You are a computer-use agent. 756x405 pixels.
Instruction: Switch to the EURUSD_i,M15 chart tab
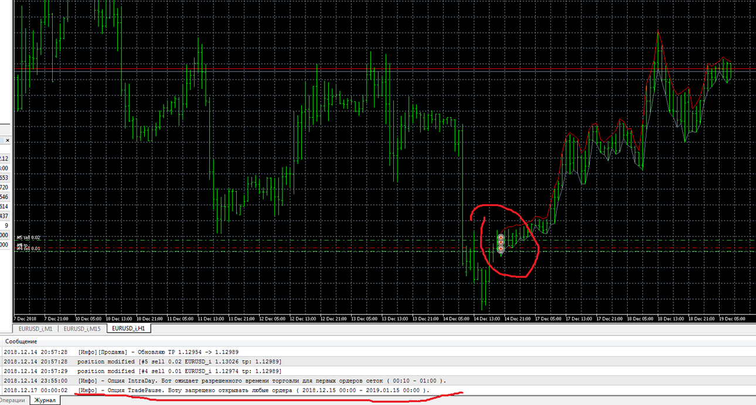[x=82, y=329]
